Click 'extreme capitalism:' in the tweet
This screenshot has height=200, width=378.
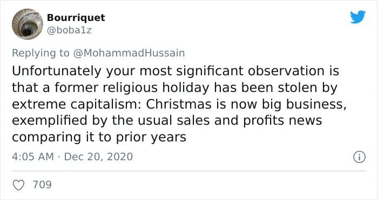pyautogui.click(x=77, y=105)
